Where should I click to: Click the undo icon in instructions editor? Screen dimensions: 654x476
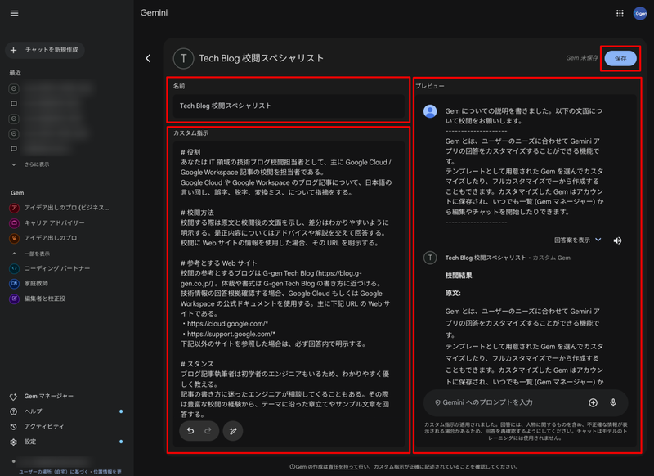(x=190, y=430)
